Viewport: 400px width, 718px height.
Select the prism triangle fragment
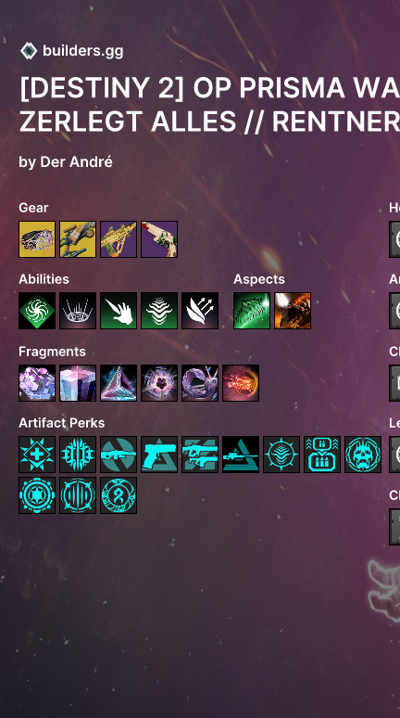coord(119,383)
